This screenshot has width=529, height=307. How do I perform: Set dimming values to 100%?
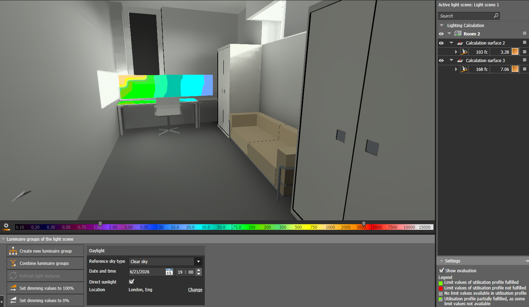(x=45, y=288)
